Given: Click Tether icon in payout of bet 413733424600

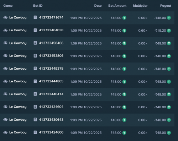Looking at the screenshot, I should pyautogui.click(x=169, y=133).
